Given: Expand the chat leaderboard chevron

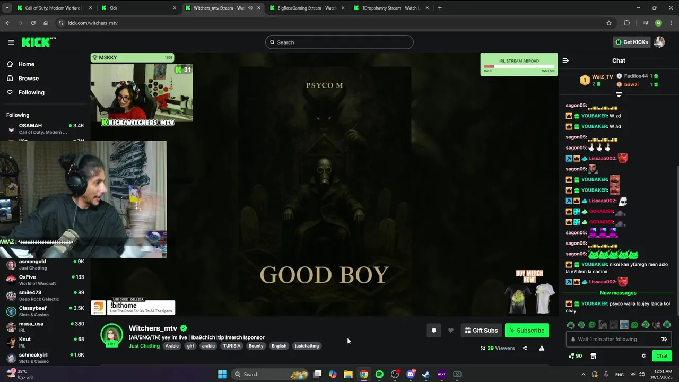Looking at the screenshot, I should coord(619,94).
